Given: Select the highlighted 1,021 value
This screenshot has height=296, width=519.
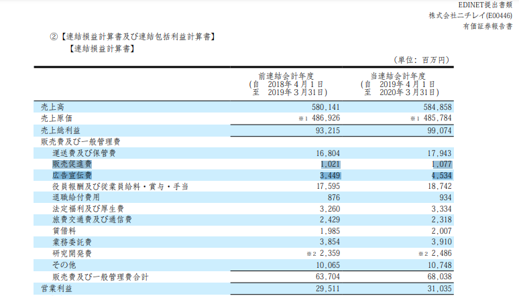Looking at the screenshot, I should tap(330, 164).
